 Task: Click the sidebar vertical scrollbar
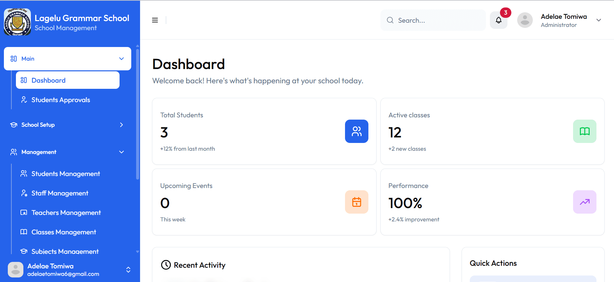137,113
